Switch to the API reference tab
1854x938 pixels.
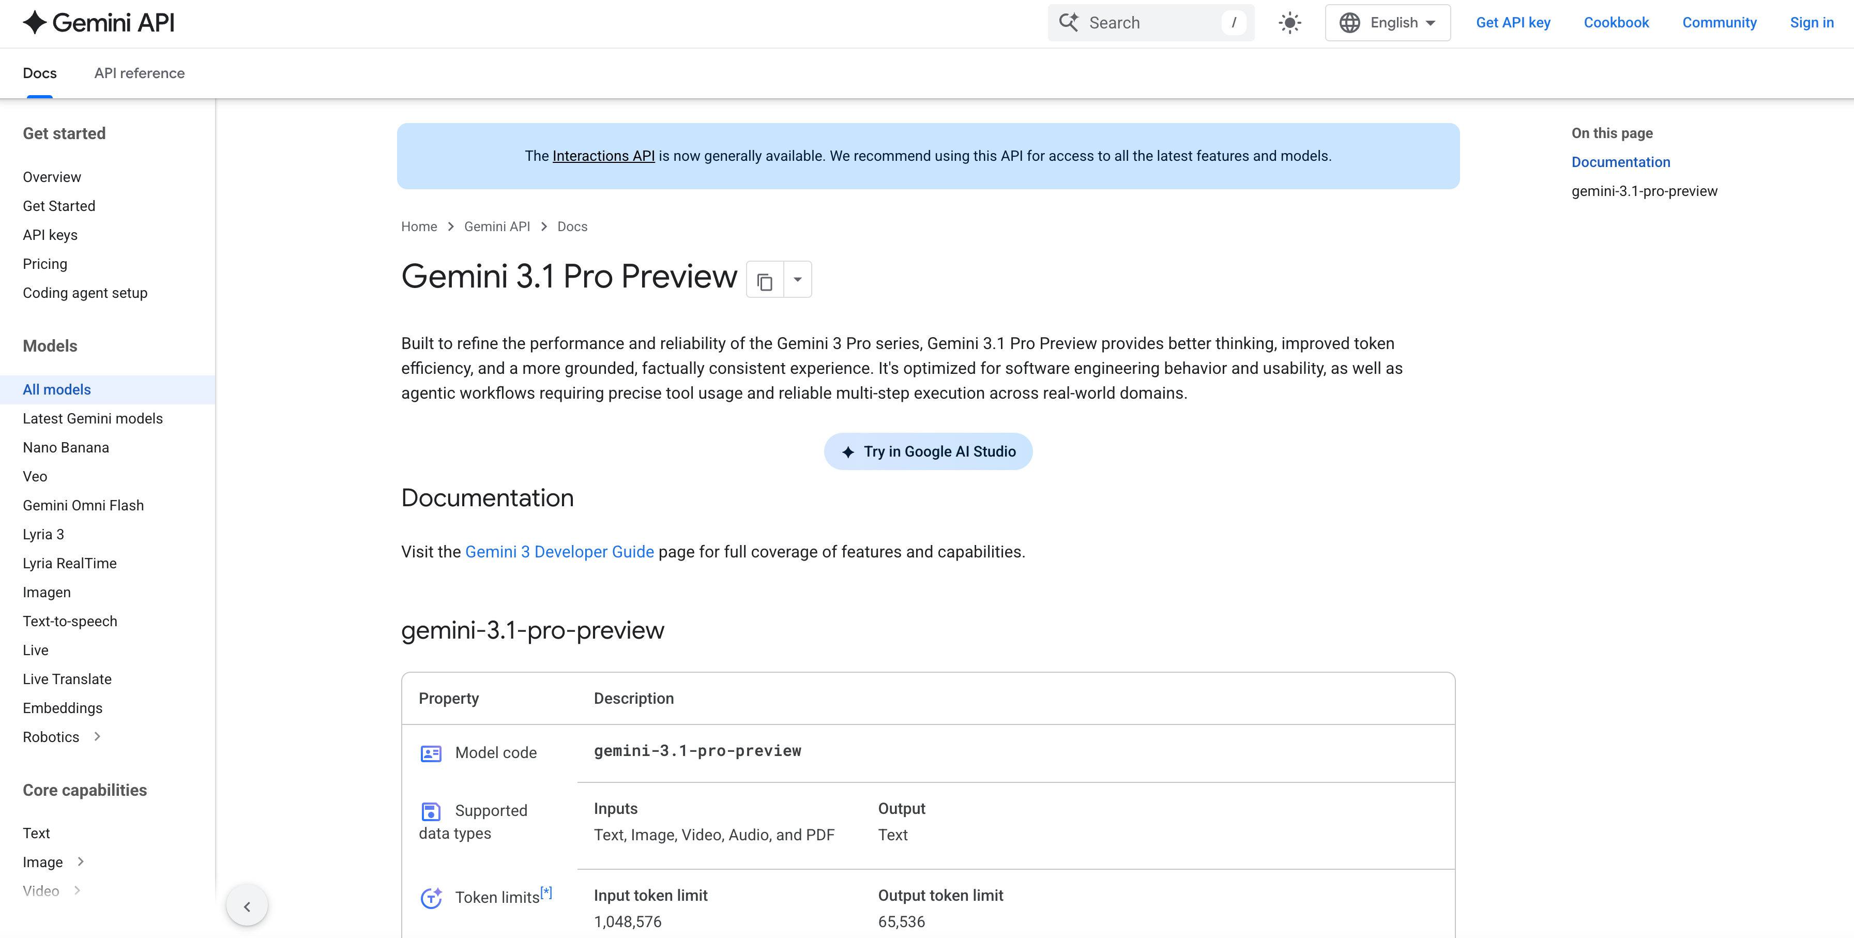140,73
